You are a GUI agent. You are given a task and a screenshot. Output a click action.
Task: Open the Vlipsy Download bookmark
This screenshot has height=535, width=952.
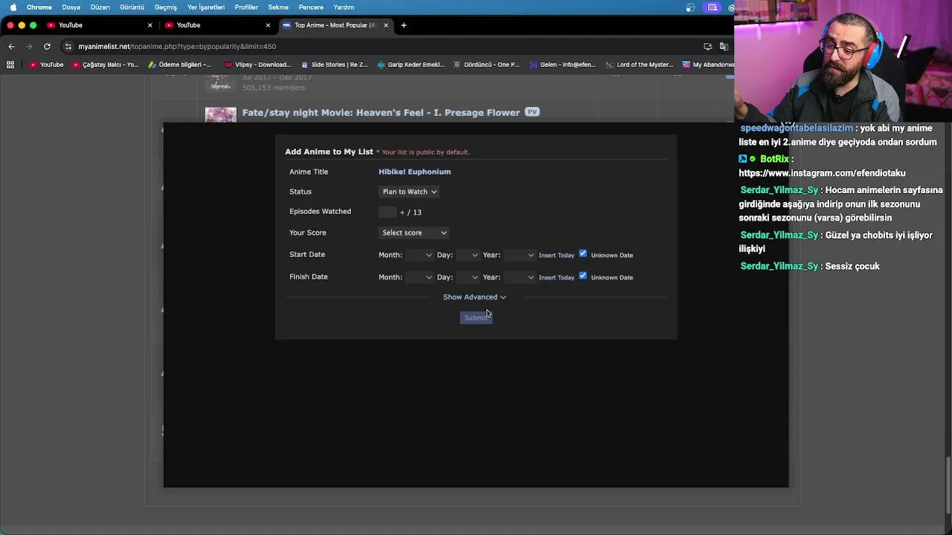(257, 65)
